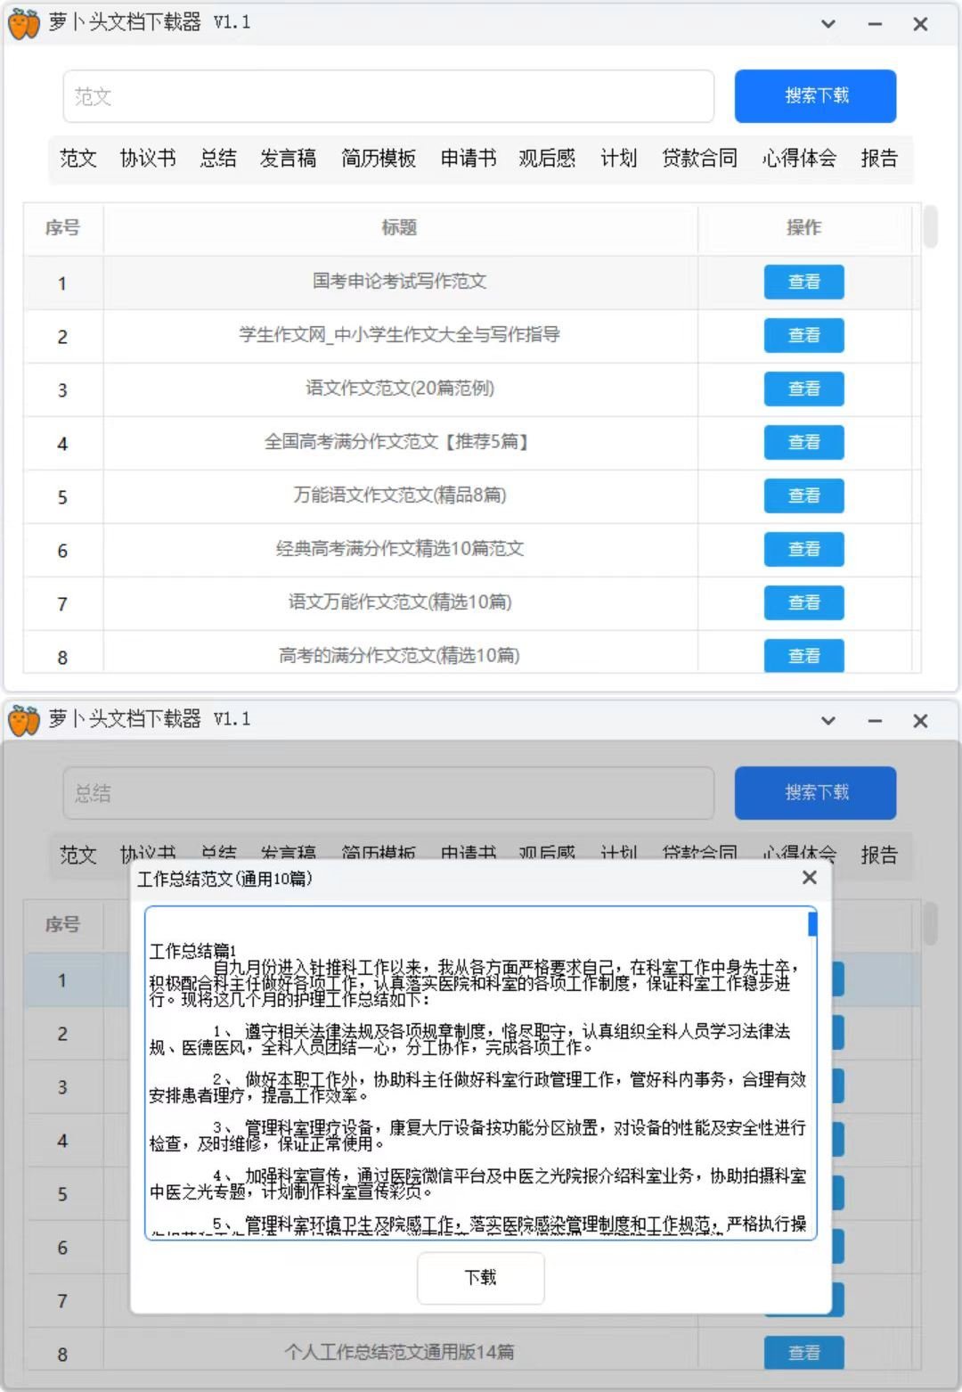Image resolution: width=962 pixels, height=1392 pixels.
Task: Select the 协议书 category tab
Action: point(148,158)
